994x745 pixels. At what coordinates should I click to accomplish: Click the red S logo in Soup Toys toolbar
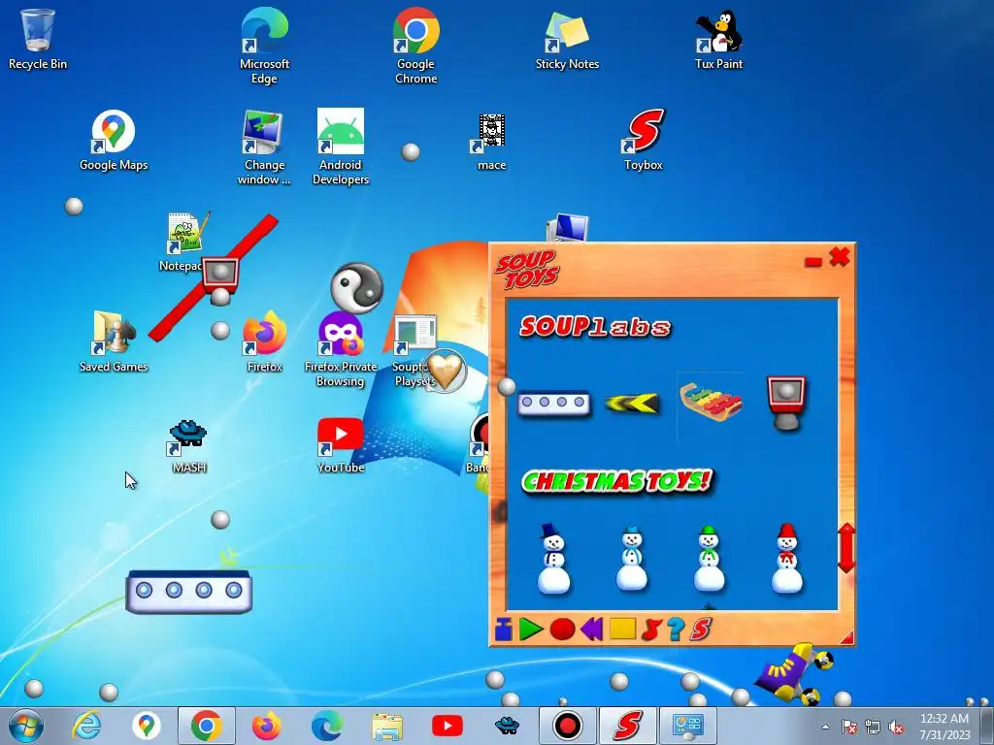pyautogui.click(x=701, y=629)
